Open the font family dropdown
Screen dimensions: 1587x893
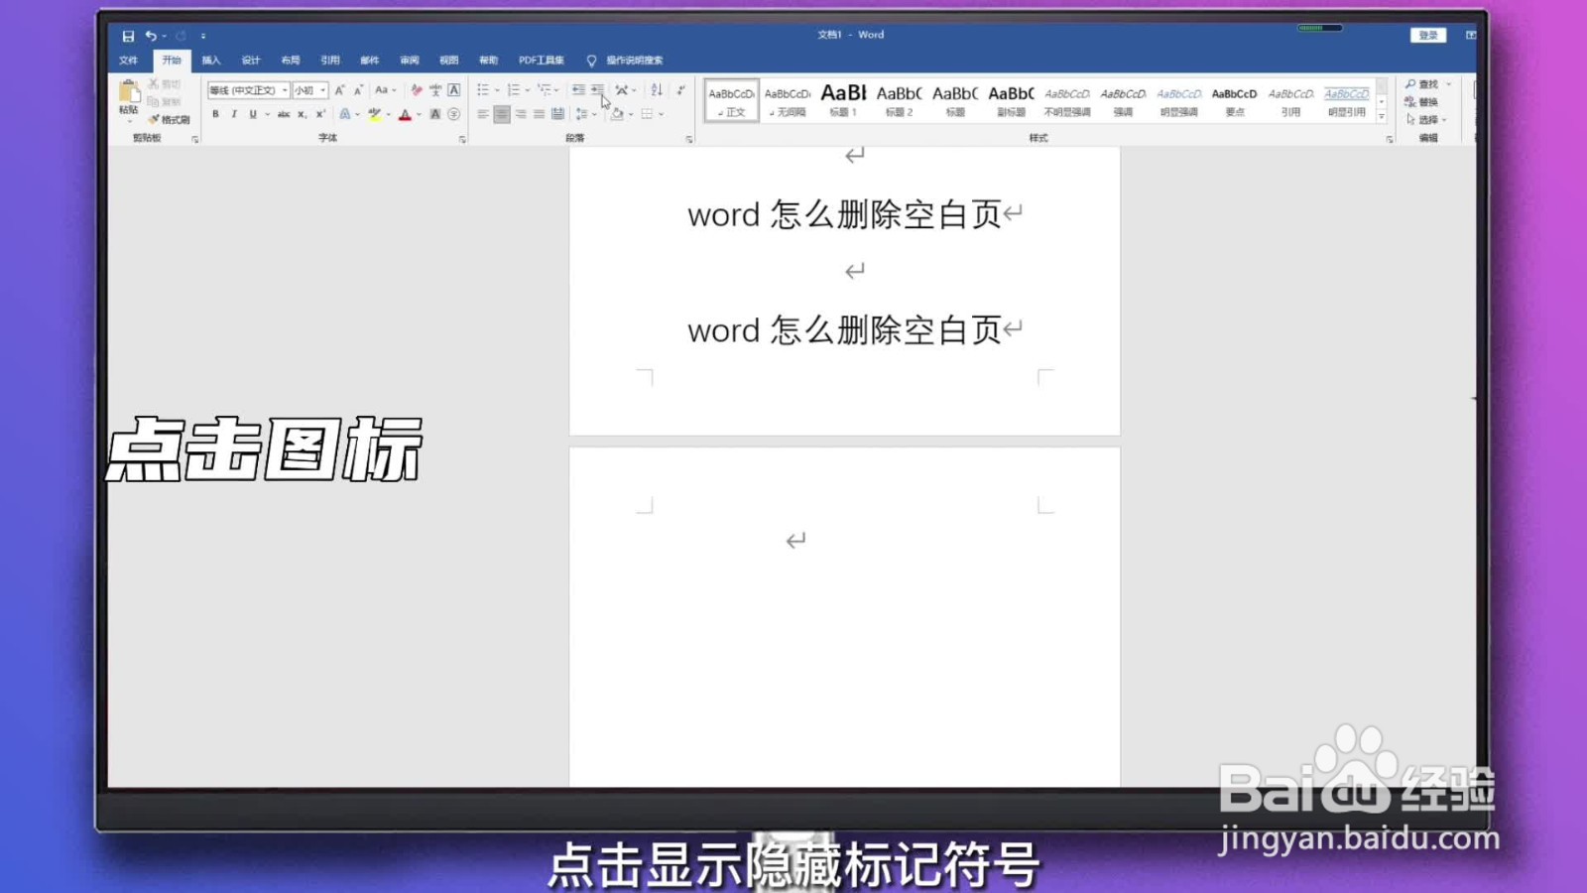click(285, 90)
